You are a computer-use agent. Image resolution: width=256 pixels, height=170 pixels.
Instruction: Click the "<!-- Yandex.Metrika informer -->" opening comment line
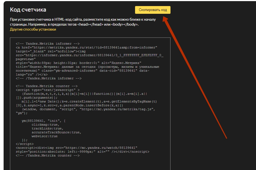click(48, 44)
